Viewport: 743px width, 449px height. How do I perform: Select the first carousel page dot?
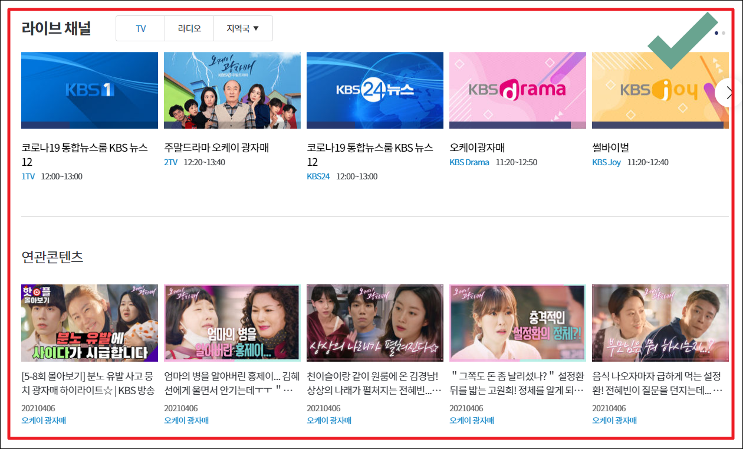click(x=716, y=33)
